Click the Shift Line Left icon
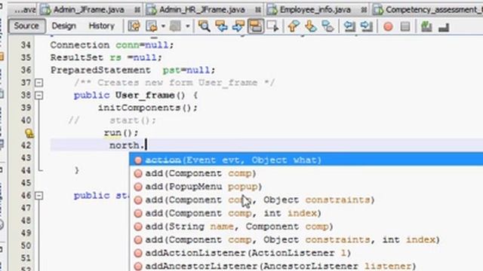 coord(349,26)
